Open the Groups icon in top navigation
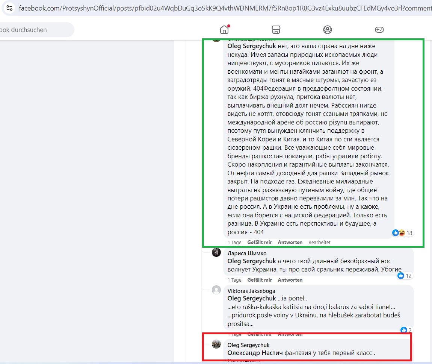The width and height of the screenshot is (432, 364). pos(327,29)
